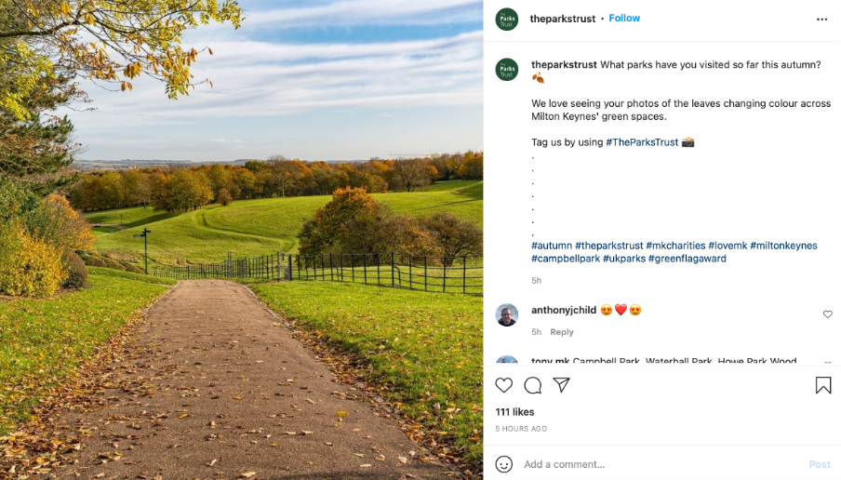Save the post with the bookmark icon
841x480 pixels.
click(823, 385)
